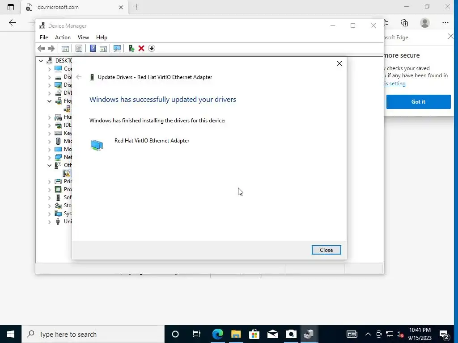Select the Mice category icon
Screen dimensions: 458x343
(x=58, y=141)
